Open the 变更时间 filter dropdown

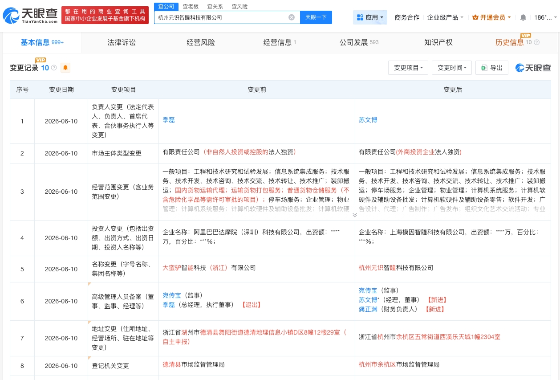tap(452, 68)
